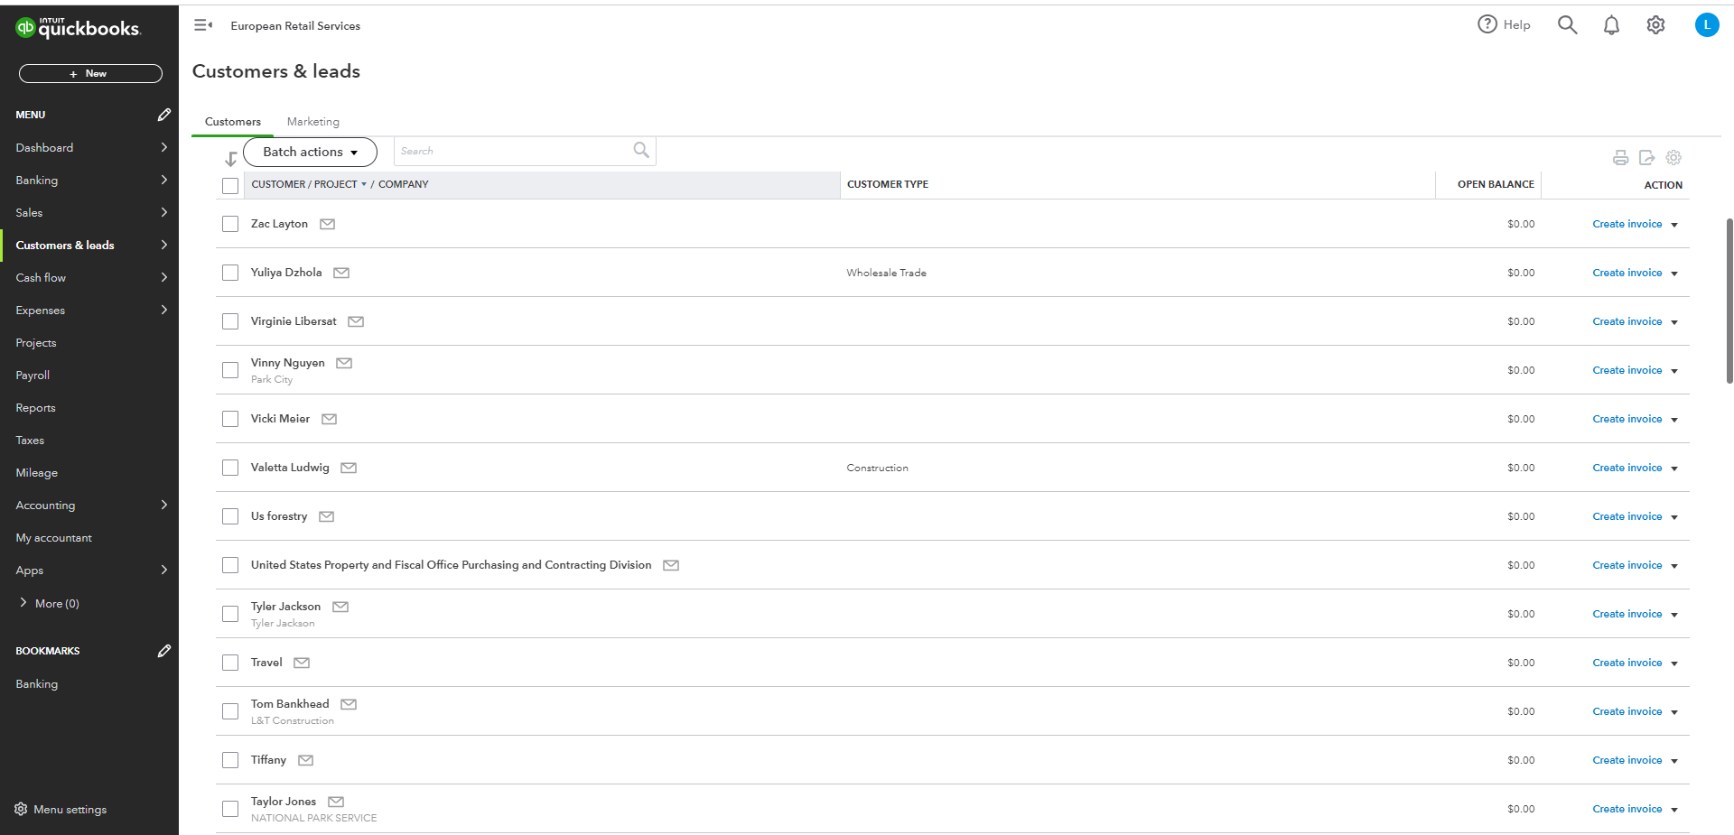Go to Expenses in the sidebar
The width and height of the screenshot is (1734, 835).
[89, 310]
